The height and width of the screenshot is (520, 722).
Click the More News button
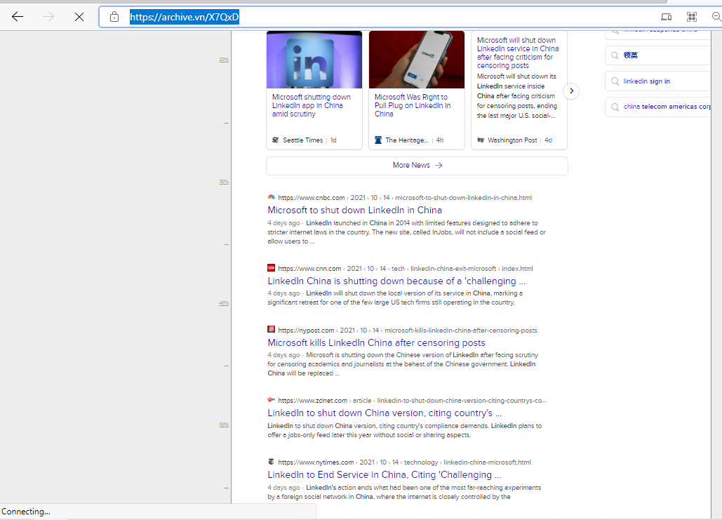(x=417, y=166)
